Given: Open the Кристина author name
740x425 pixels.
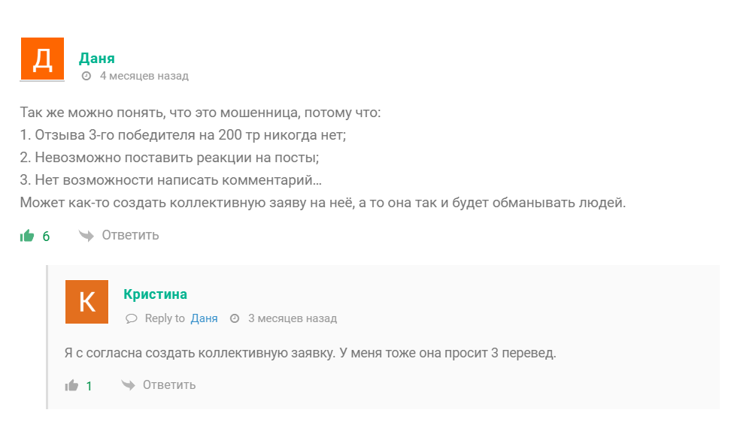Looking at the screenshot, I should point(155,294).
